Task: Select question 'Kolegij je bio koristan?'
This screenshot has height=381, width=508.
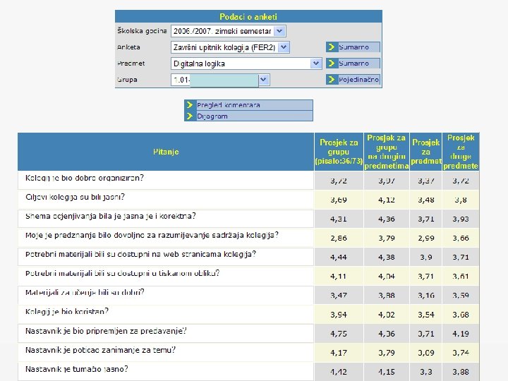Action: [67, 312]
